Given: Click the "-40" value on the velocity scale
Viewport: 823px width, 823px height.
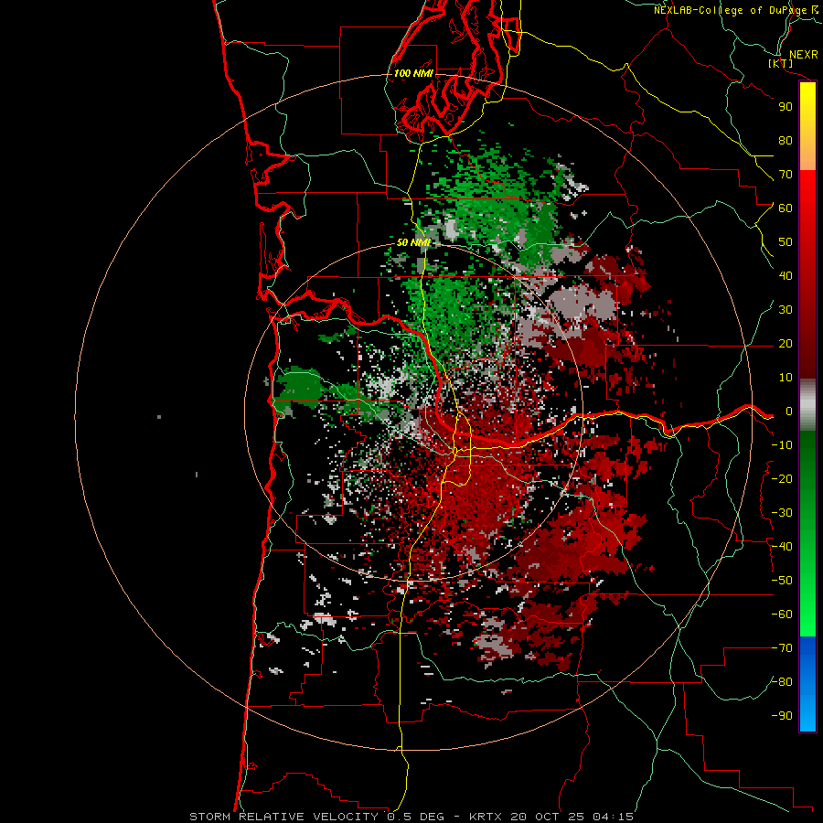Looking at the screenshot, I should (782, 547).
